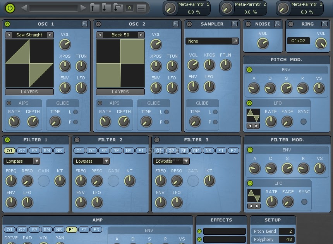333x244 pixels.
Task: Click the Noise panel envelope curve icon
Action: pyautogui.click(x=277, y=24)
